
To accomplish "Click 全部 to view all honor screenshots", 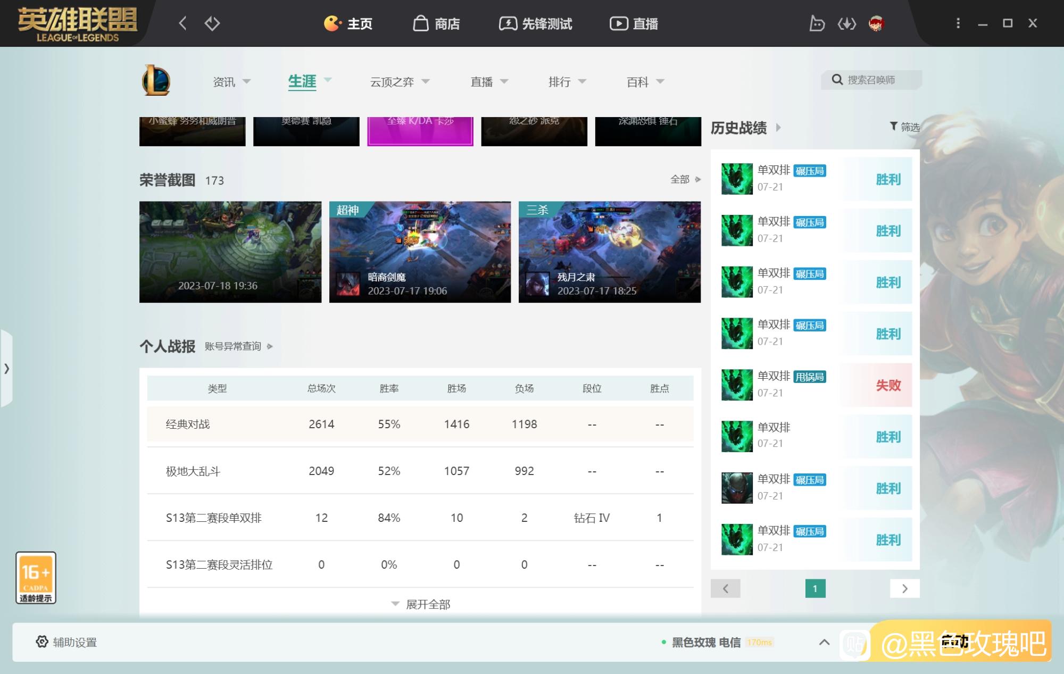I will [x=685, y=179].
